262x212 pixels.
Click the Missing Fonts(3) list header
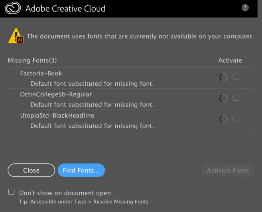pyautogui.click(x=32, y=61)
